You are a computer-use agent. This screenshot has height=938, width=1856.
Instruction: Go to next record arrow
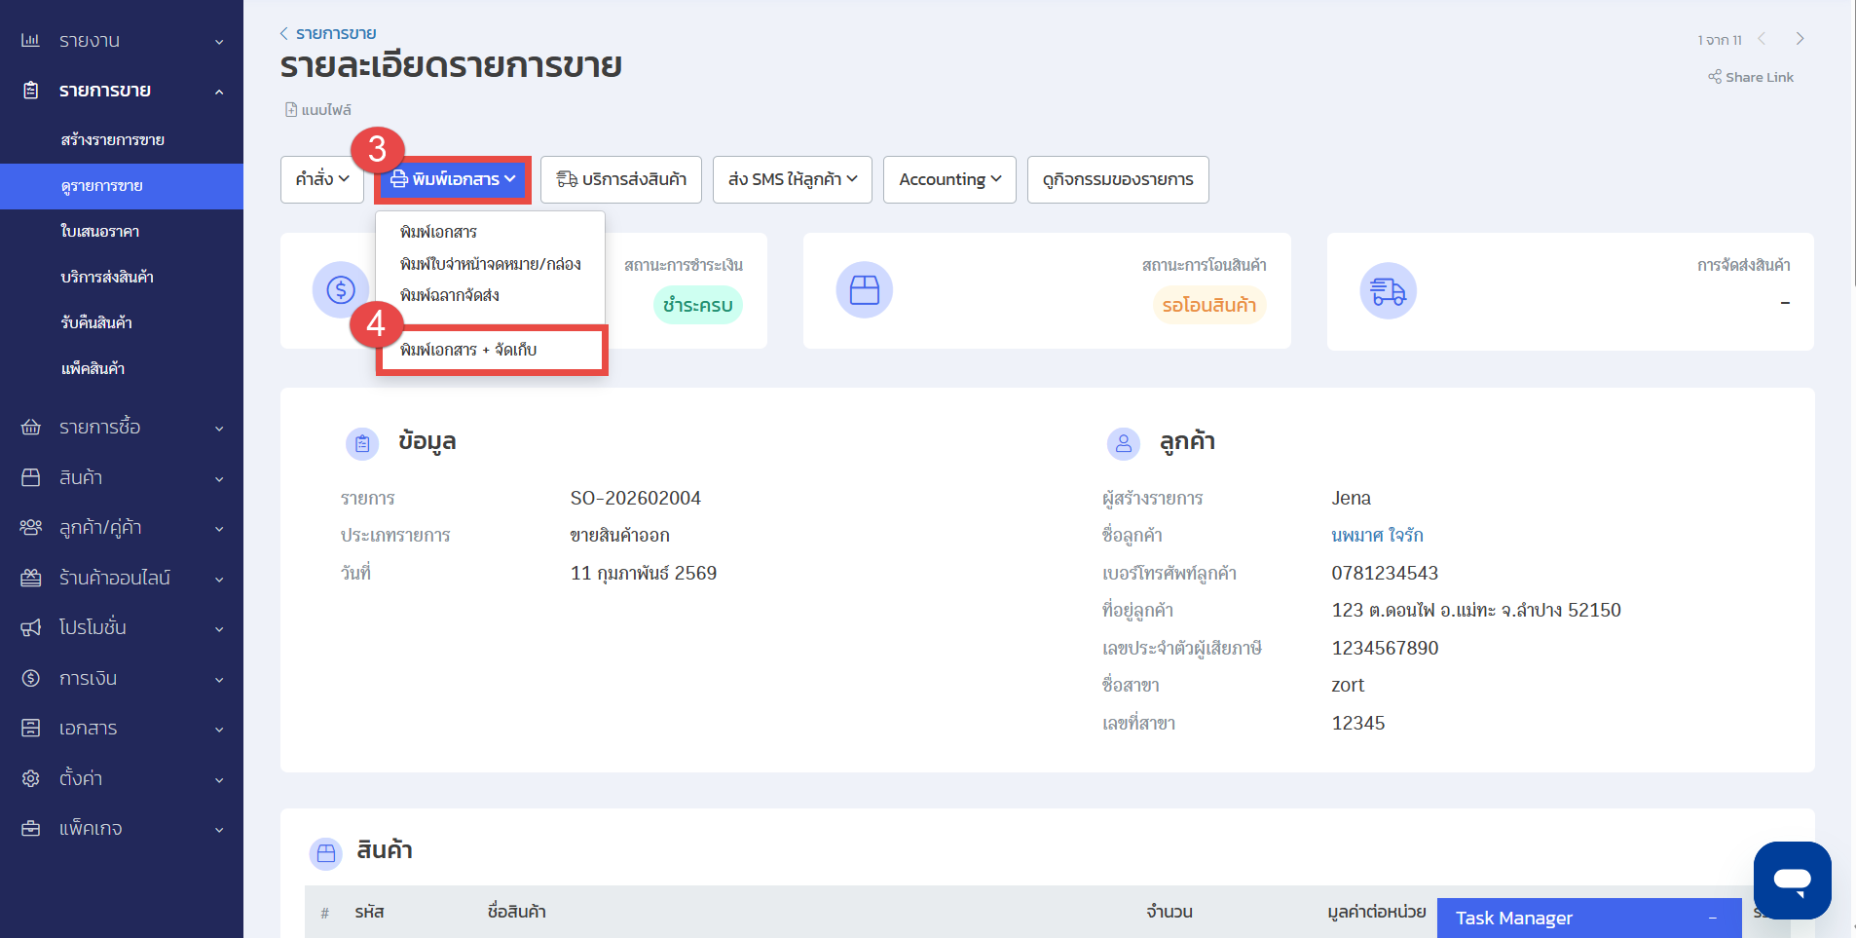(x=1800, y=39)
